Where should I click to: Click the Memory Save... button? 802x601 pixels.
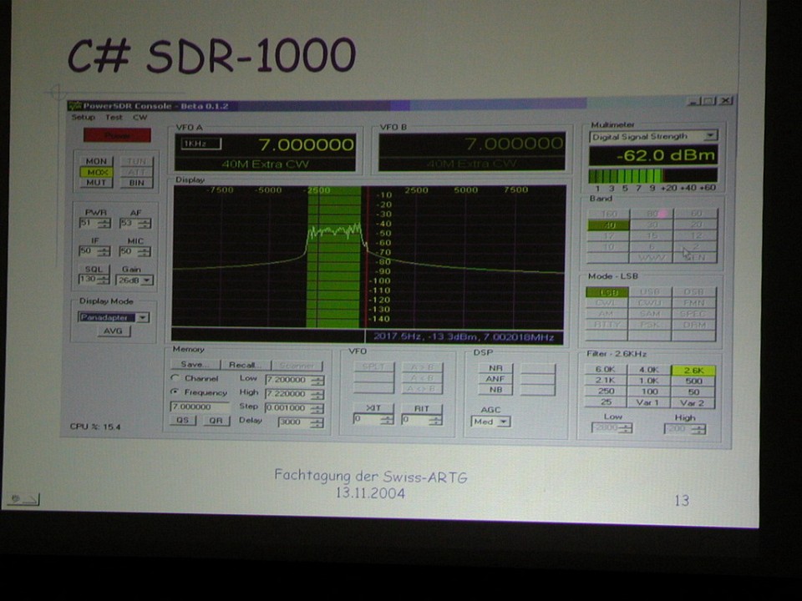[195, 365]
